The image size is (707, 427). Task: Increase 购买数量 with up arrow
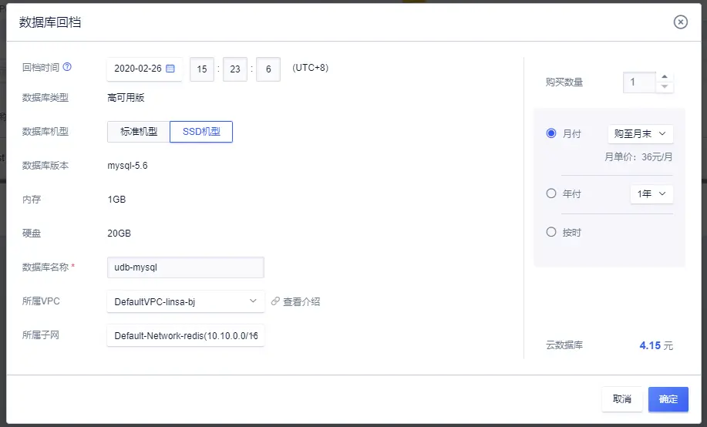665,76
